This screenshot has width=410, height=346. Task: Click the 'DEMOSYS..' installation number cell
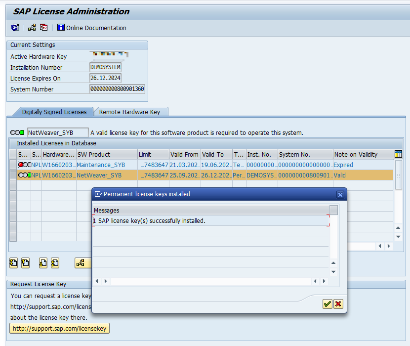[x=262, y=175]
